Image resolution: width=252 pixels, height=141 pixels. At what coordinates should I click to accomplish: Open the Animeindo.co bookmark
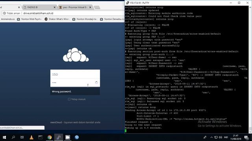(x=7, y=19)
